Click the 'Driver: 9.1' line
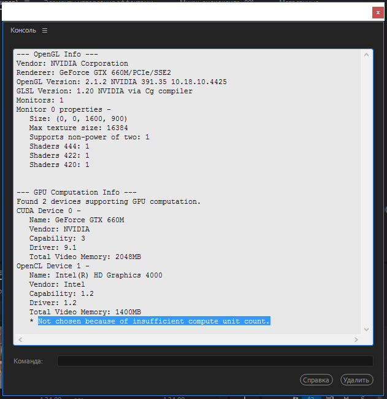This screenshot has width=387, height=399. point(53,247)
